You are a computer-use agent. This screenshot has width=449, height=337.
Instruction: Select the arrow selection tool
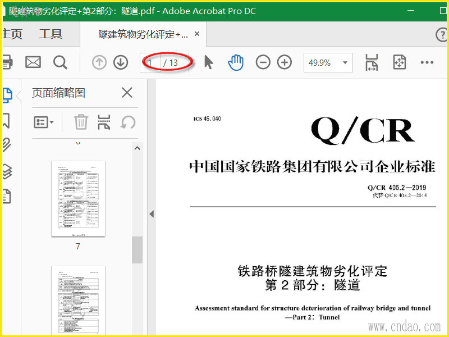208,62
